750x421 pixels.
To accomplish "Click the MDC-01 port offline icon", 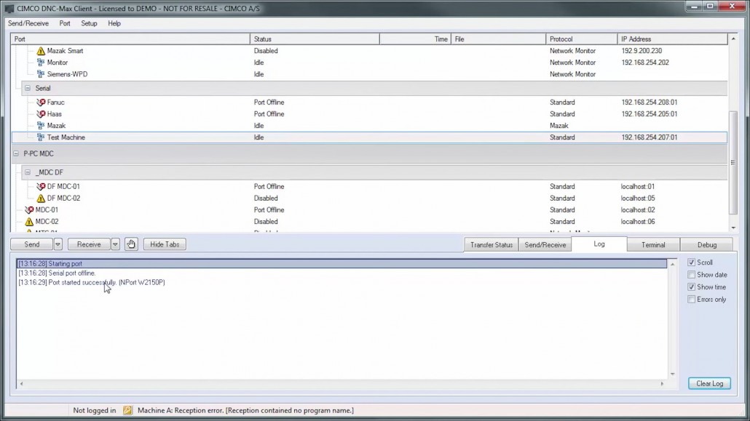I will 29,210.
